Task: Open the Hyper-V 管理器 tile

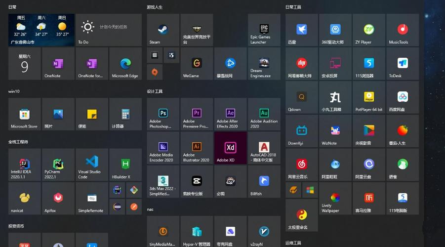Action: point(197,232)
